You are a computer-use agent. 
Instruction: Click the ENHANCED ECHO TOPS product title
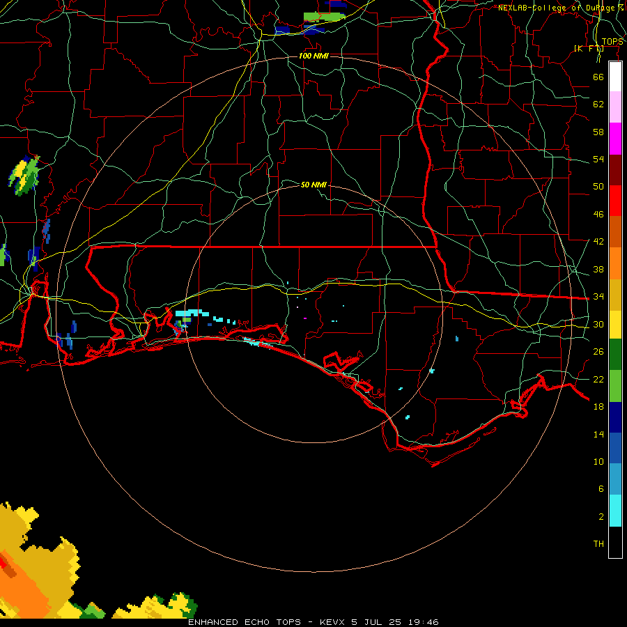pyautogui.click(x=245, y=622)
